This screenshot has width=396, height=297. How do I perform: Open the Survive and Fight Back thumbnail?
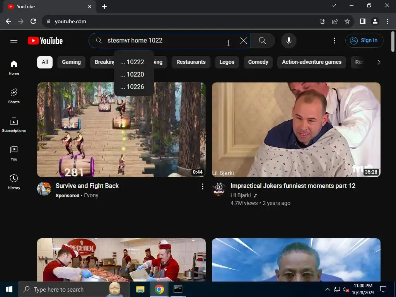pos(121,130)
